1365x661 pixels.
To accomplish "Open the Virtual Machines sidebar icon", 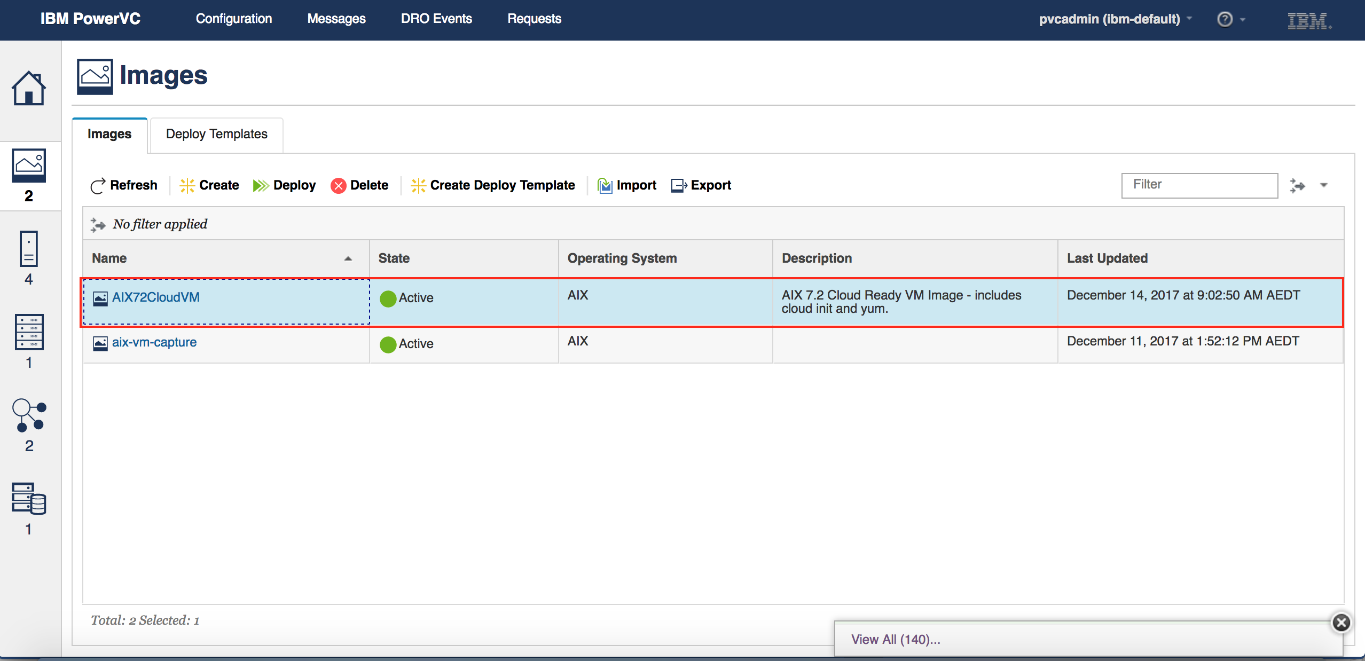I will click(29, 248).
